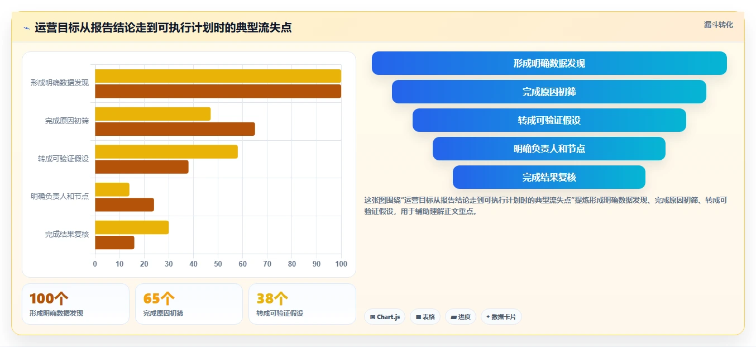This screenshot has width=756, height=347.
Task: Click the x-axis tick value 100
Action: 341,264
